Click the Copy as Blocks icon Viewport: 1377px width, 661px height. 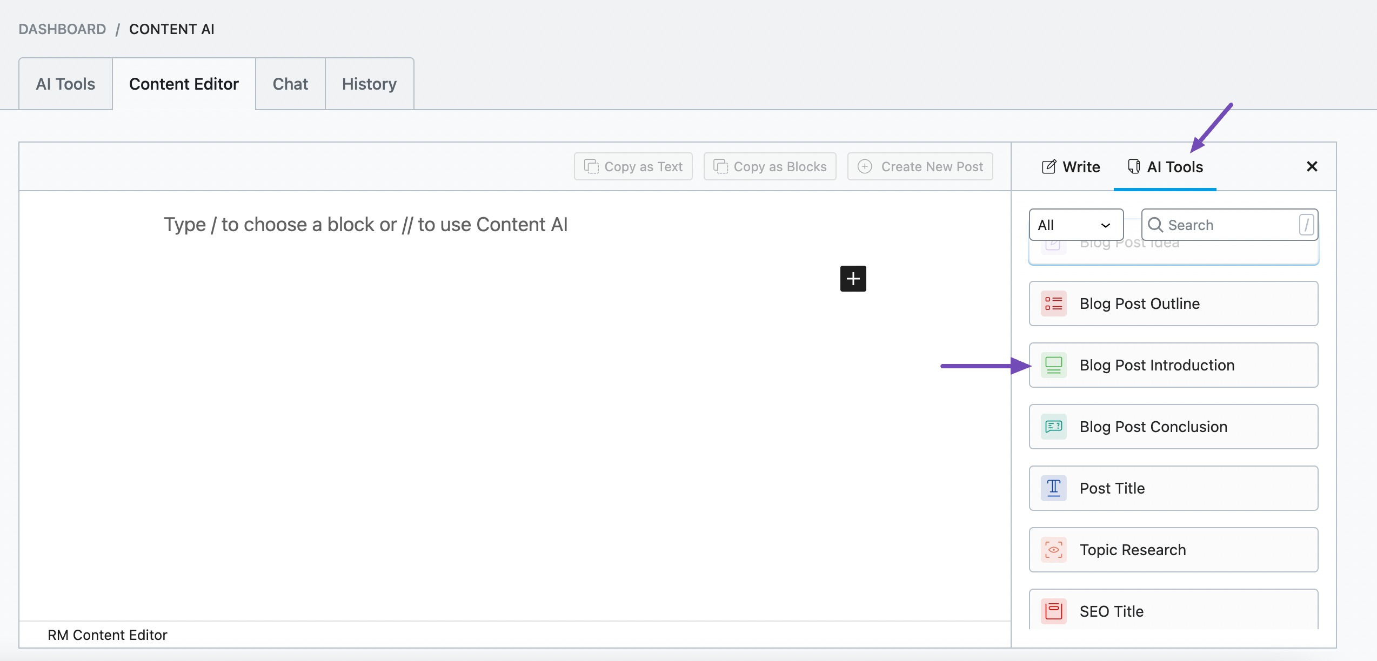point(721,166)
